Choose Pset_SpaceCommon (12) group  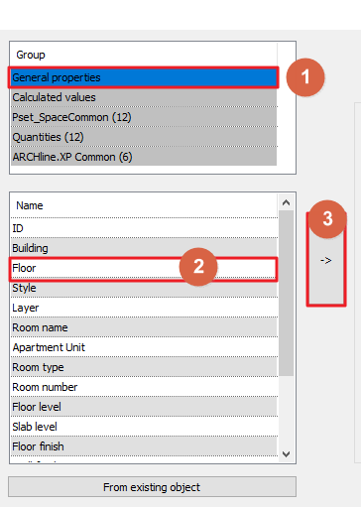(144, 117)
